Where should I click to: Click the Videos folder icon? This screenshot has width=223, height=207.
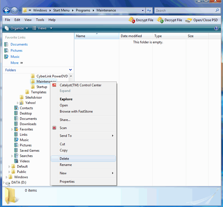tap(16, 161)
